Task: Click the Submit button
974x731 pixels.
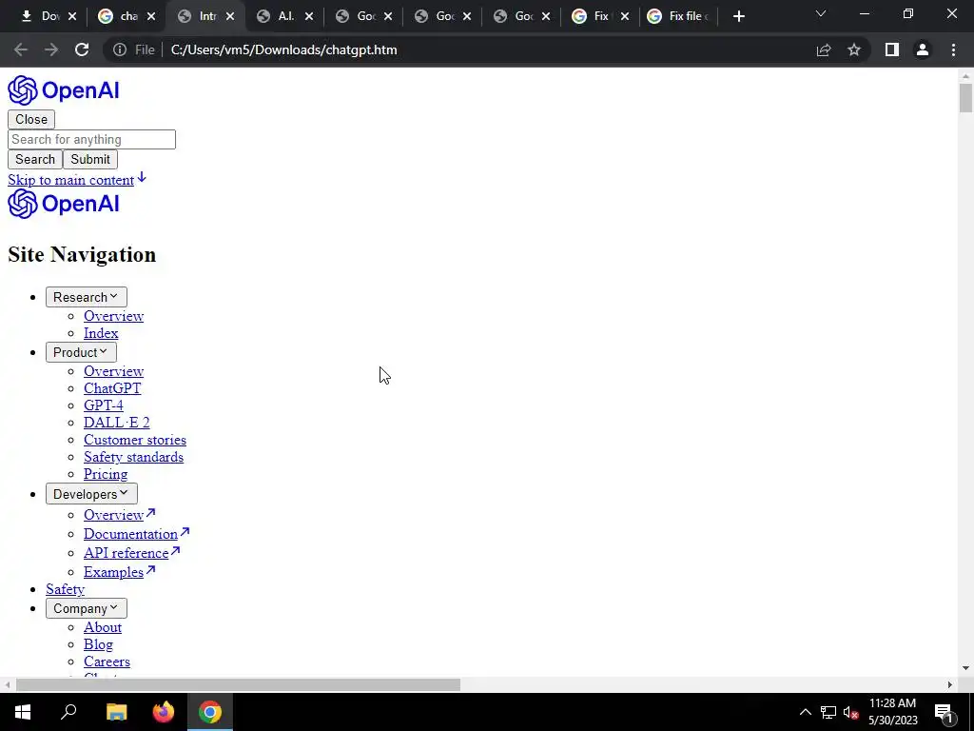Action: [x=90, y=159]
